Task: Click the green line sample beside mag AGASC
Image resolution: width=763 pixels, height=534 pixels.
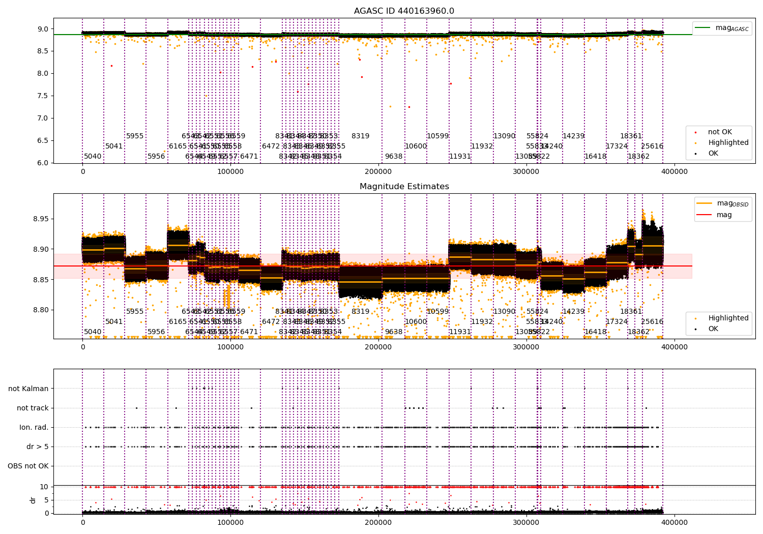Action: point(703,28)
